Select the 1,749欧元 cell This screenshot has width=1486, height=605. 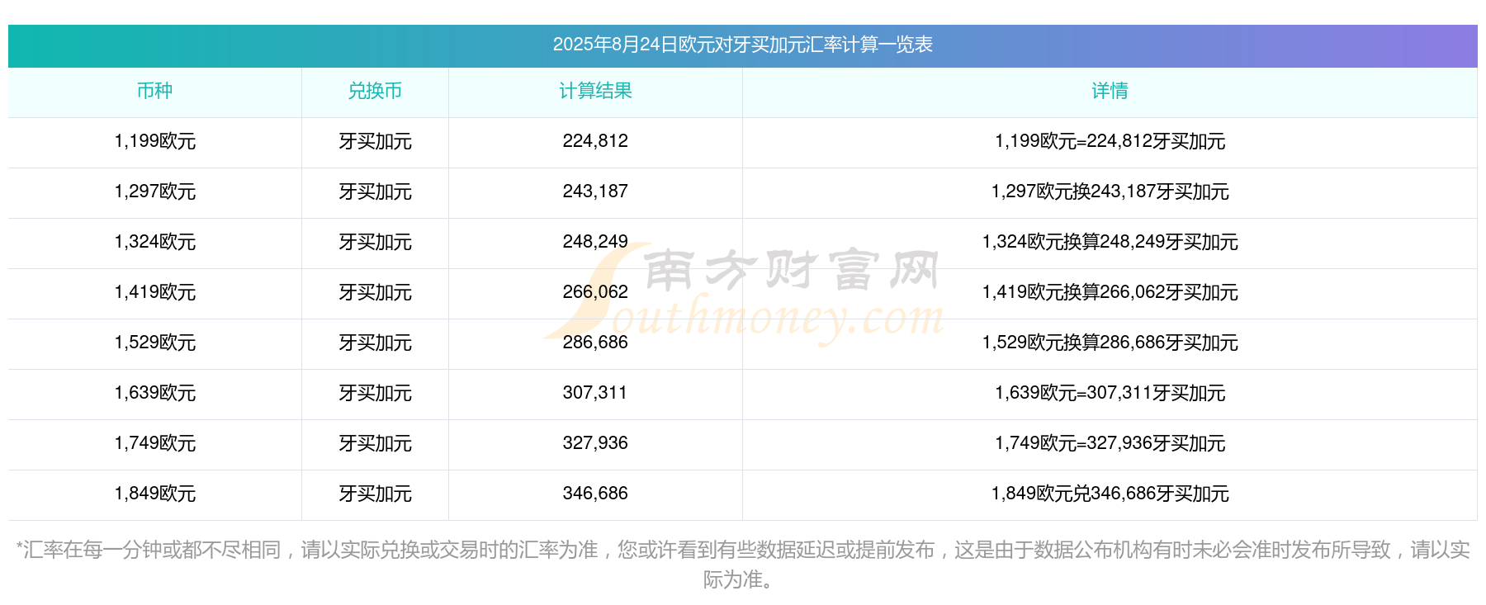point(154,443)
